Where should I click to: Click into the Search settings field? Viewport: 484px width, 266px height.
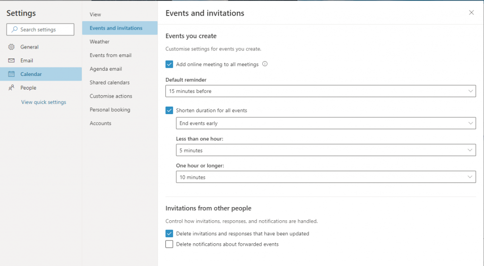40,29
